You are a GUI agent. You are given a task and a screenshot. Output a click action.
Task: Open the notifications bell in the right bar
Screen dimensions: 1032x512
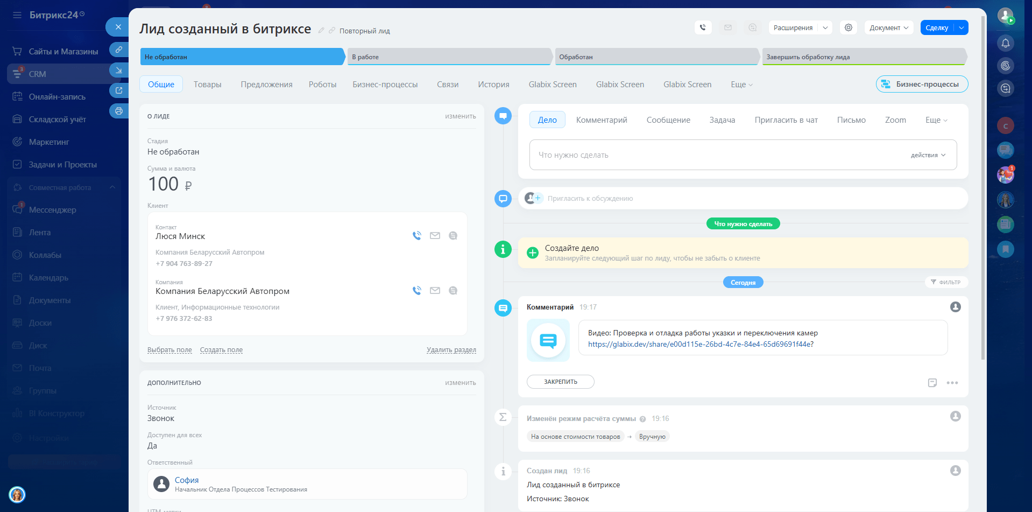pos(1005,43)
